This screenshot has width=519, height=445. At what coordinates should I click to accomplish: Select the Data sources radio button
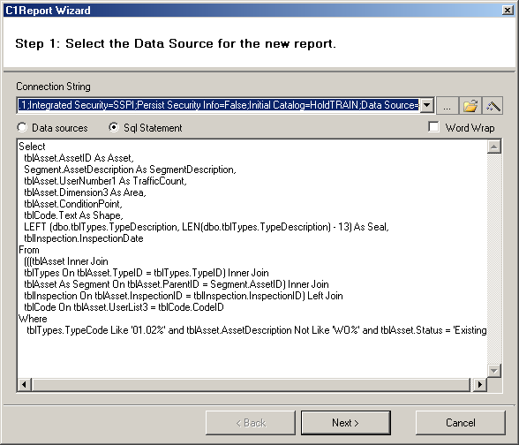click(x=22, y=127)
